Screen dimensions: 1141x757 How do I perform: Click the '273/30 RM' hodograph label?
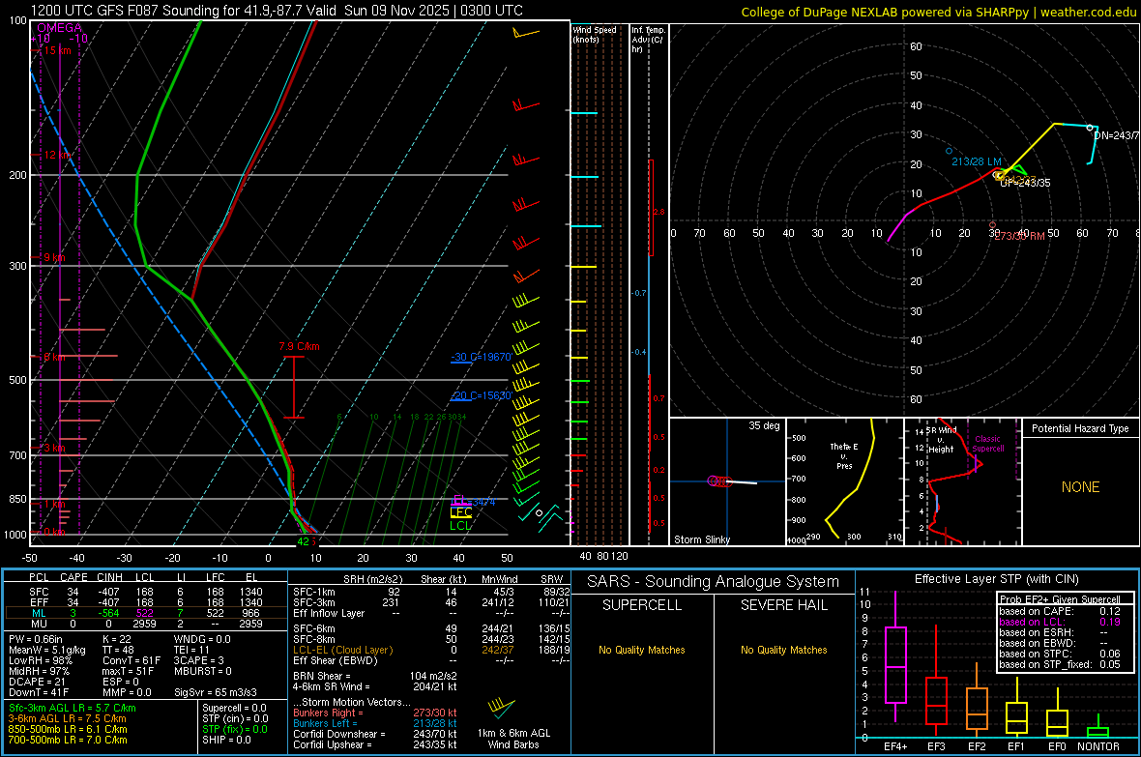pos(1019,236)
